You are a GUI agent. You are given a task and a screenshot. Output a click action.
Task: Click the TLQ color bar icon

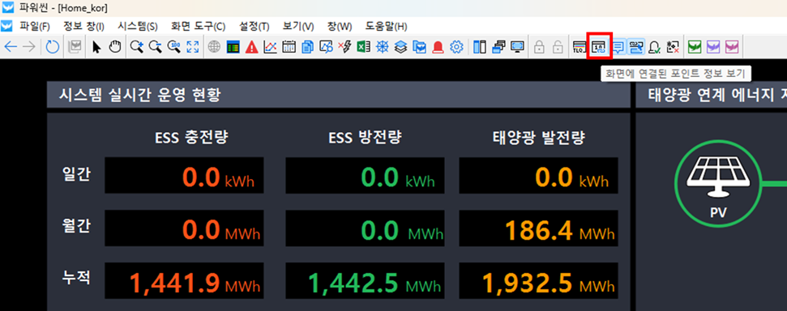580,47
